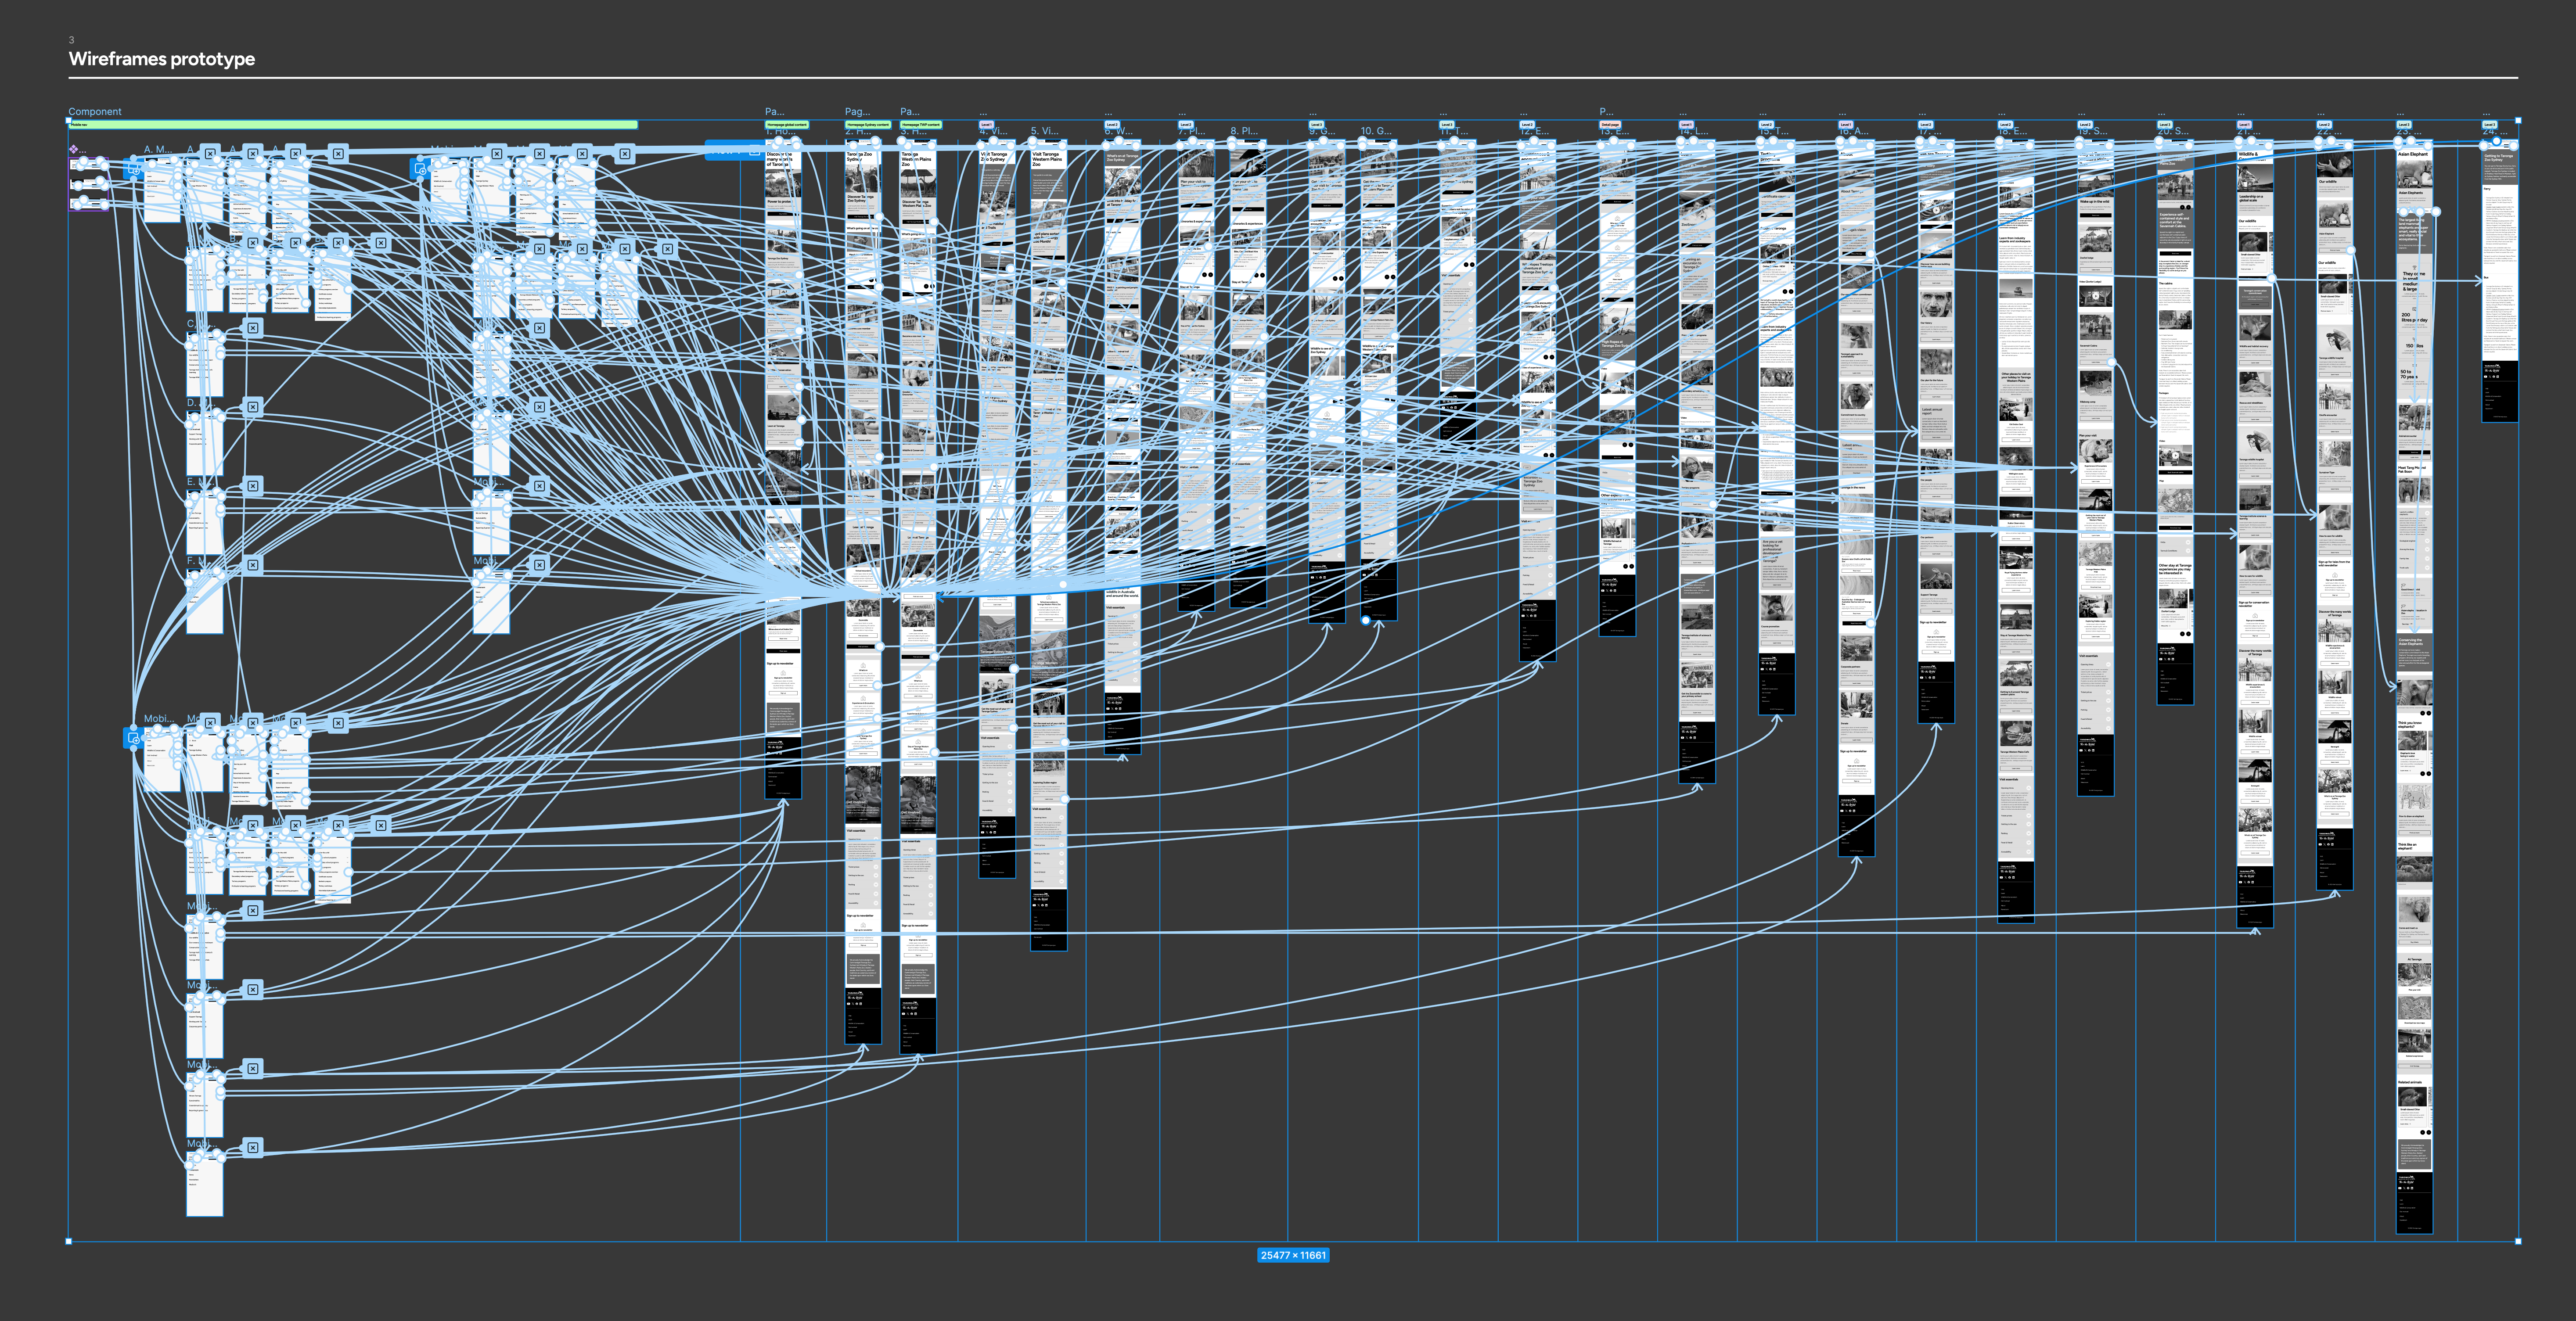Click the 'Homepage global content' green tag

pyautogui.click(x=787, y=125)
